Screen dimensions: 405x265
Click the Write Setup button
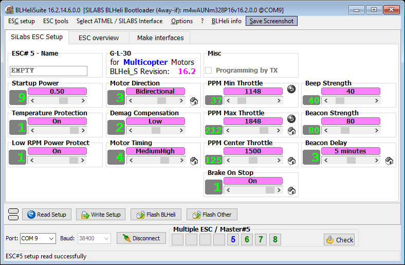coord(101,215)
